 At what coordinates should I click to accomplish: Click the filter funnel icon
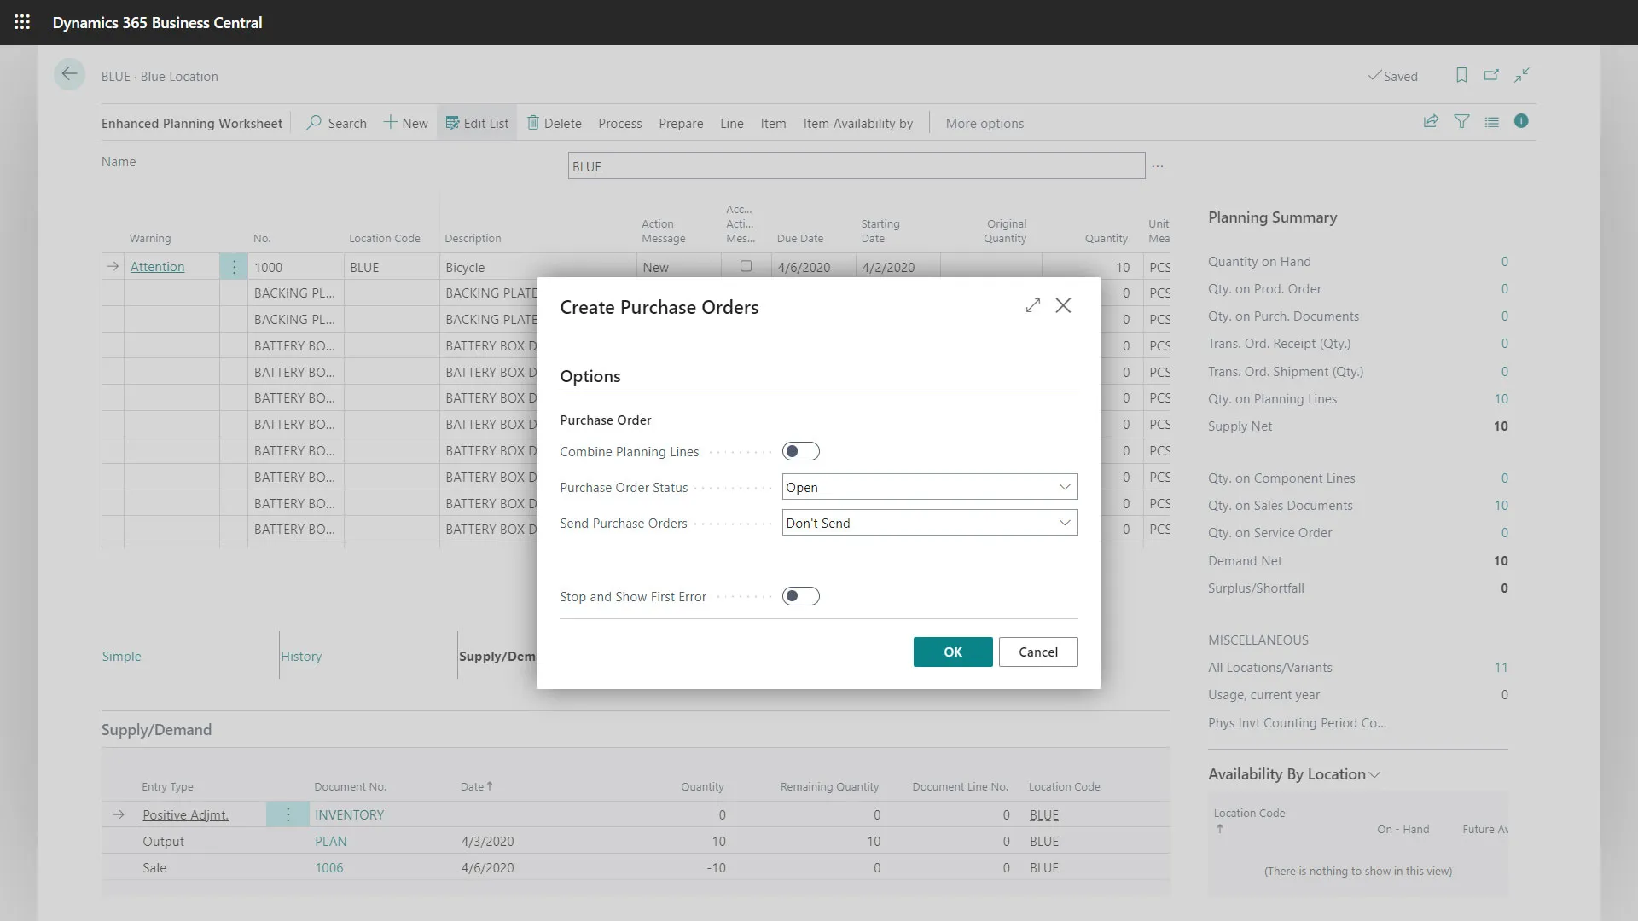[x=1461, y=122]
